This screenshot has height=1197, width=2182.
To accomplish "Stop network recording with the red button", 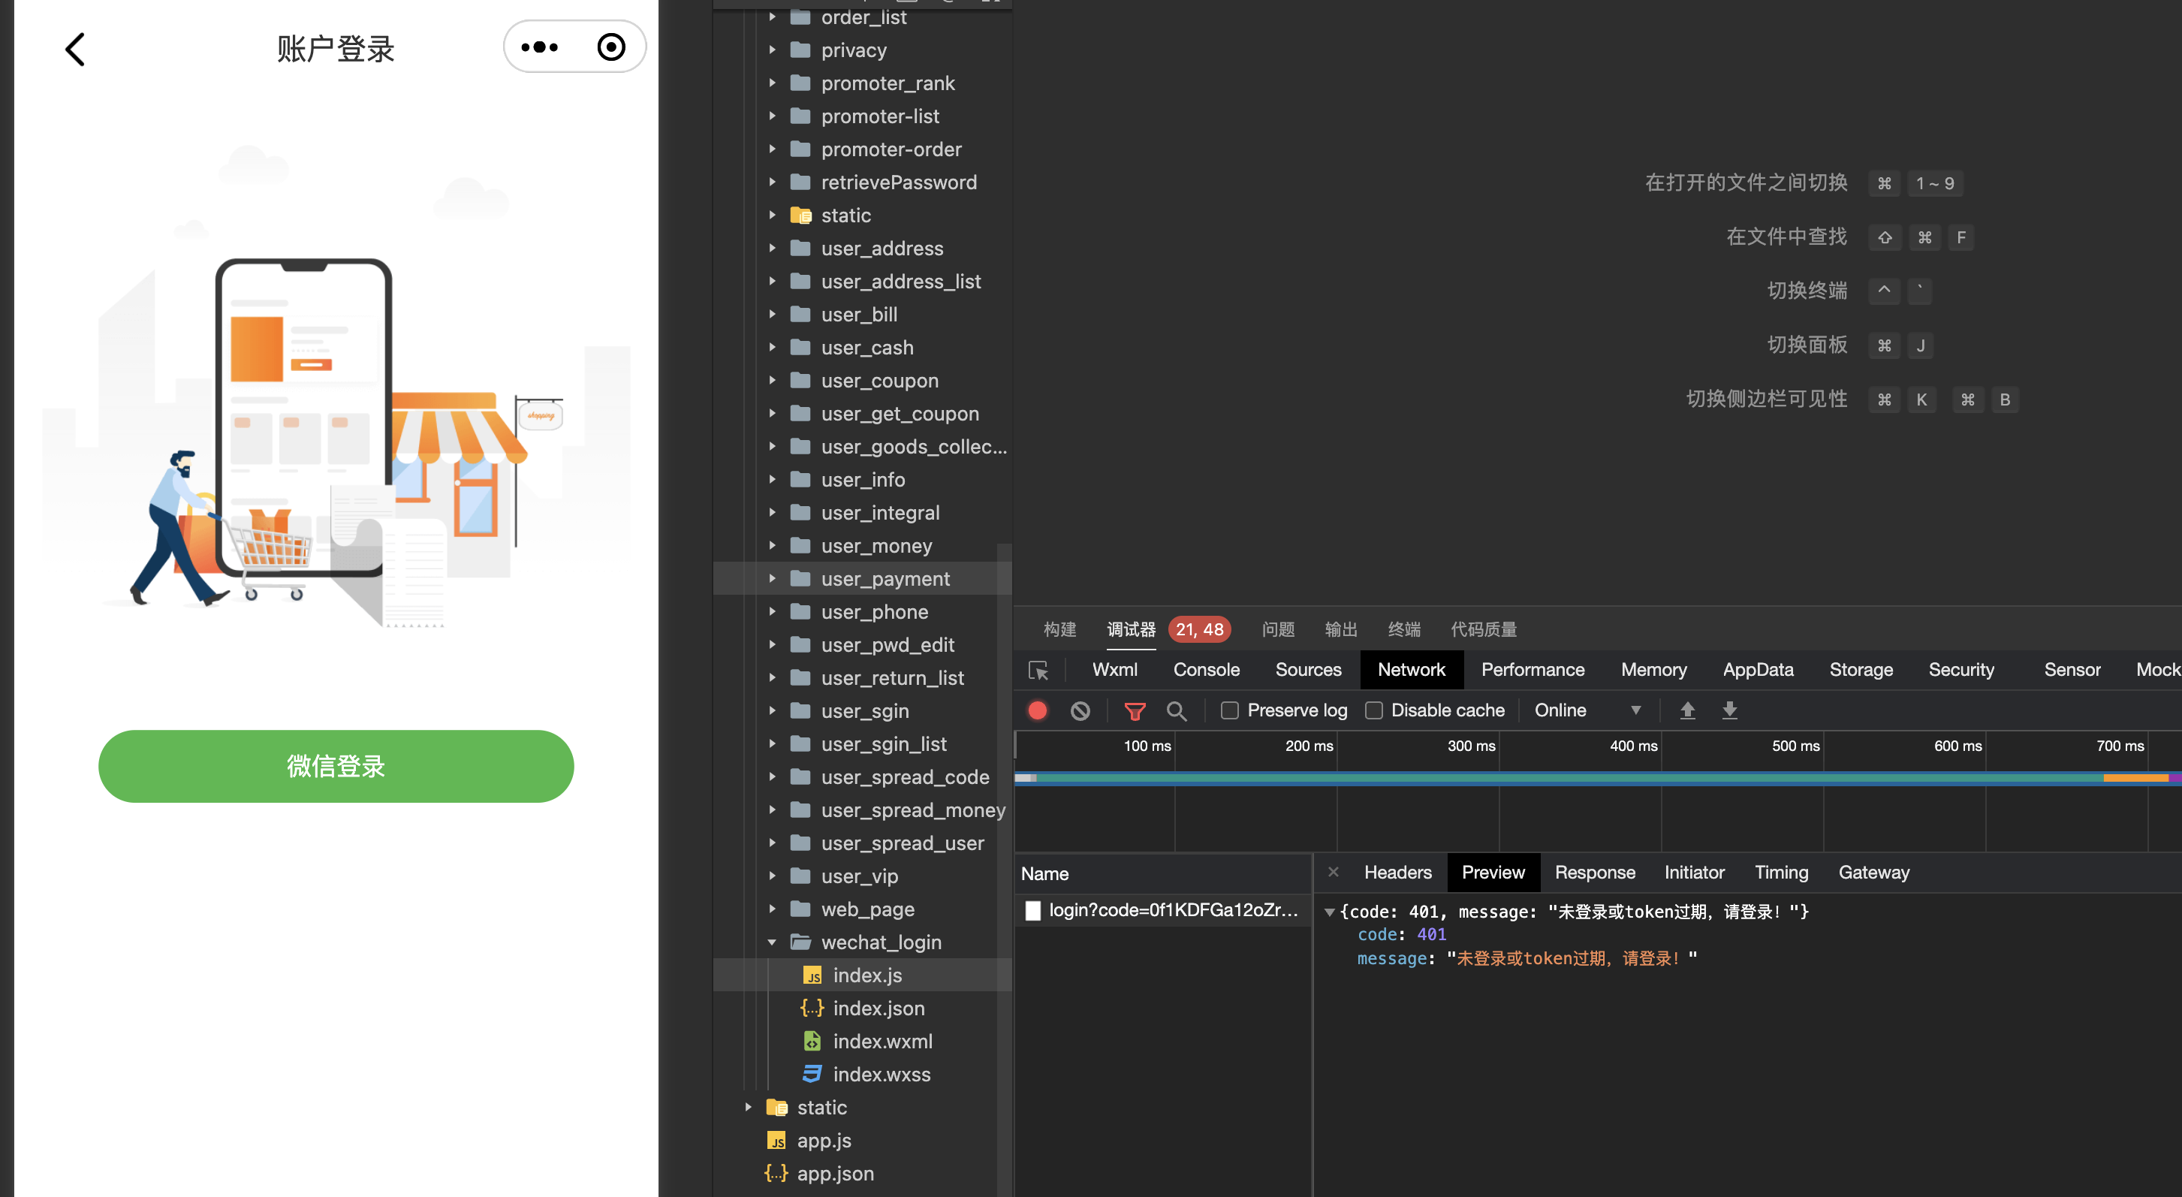I will coord(1038,710).
